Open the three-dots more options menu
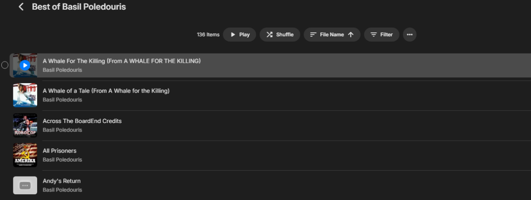531x200 pixels. 409,35
